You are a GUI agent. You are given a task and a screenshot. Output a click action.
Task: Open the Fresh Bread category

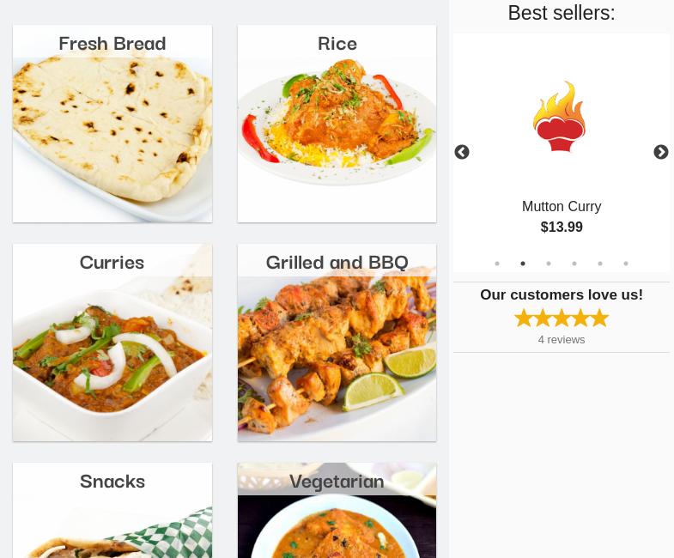pyautogui.click(x=112, y=124)
